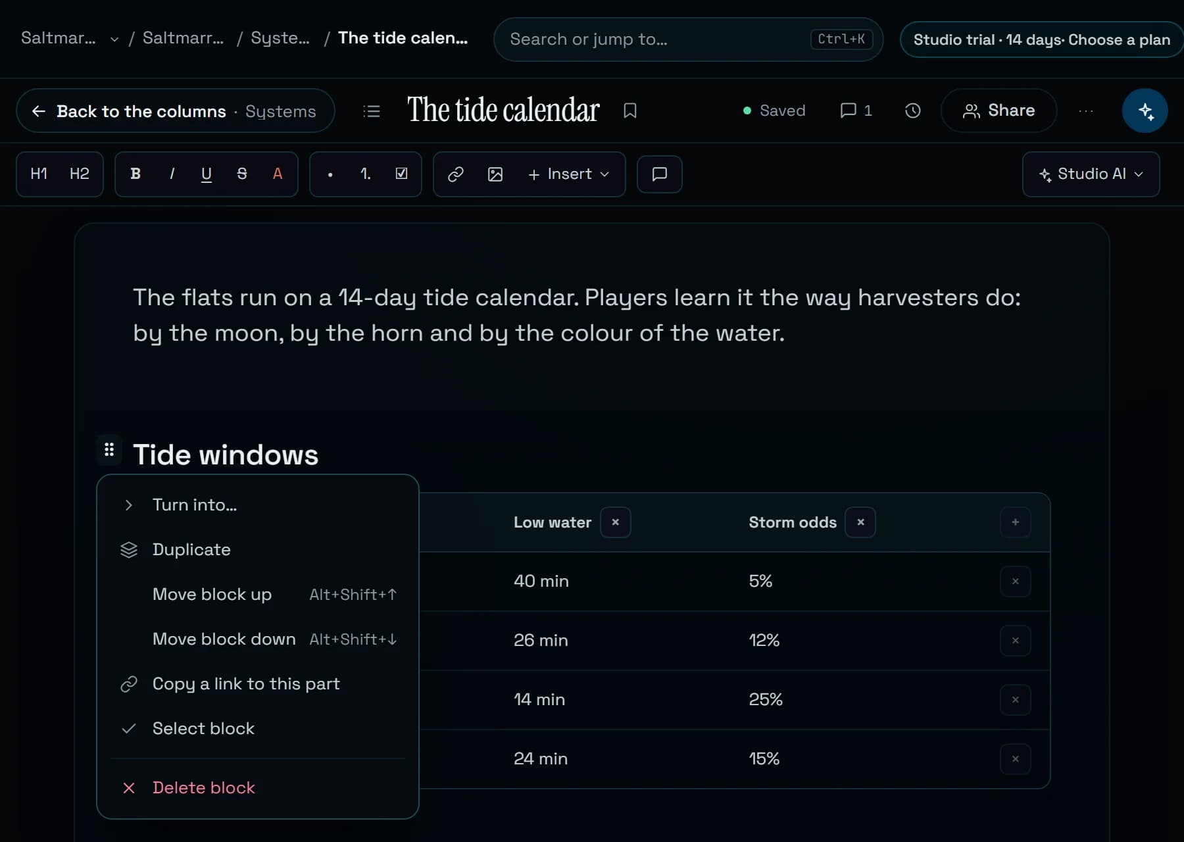Screen dimensions: 1184x842
Task: Open the comments thread showing 1
Action: 856,111
